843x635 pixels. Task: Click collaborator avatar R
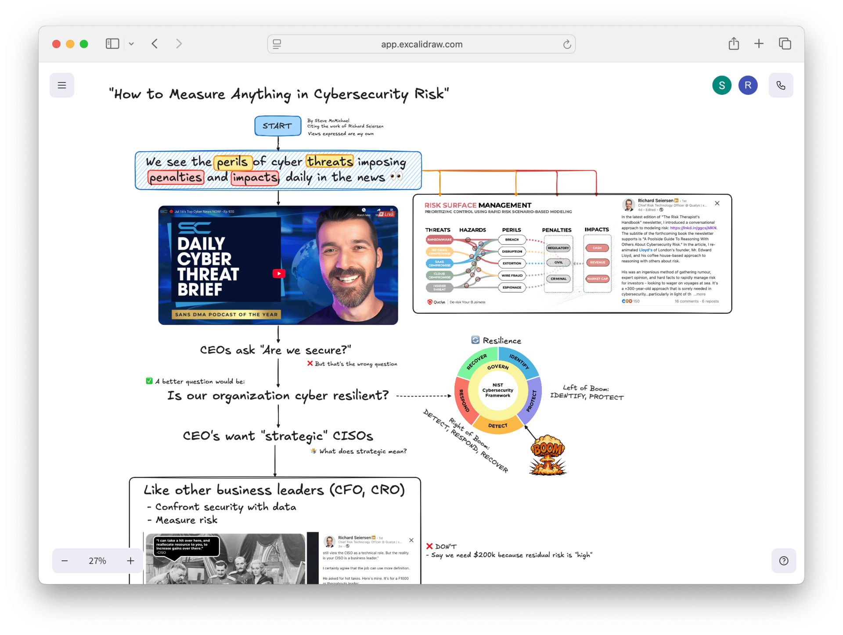(x=748, y=85)
